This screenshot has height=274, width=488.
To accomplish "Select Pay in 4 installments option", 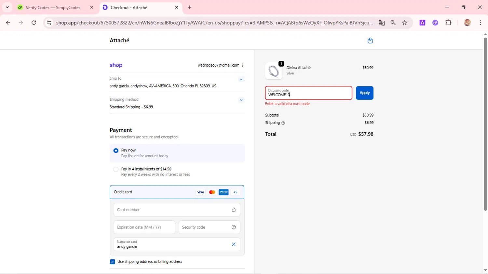I will coord(116,169).
